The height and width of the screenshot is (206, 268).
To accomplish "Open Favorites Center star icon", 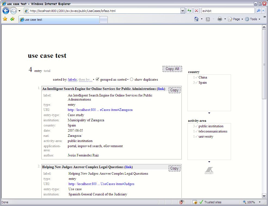I will click(x=5, y=19).
